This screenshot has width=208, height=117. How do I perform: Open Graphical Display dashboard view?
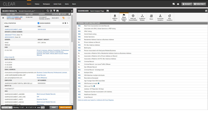point(142,18)
